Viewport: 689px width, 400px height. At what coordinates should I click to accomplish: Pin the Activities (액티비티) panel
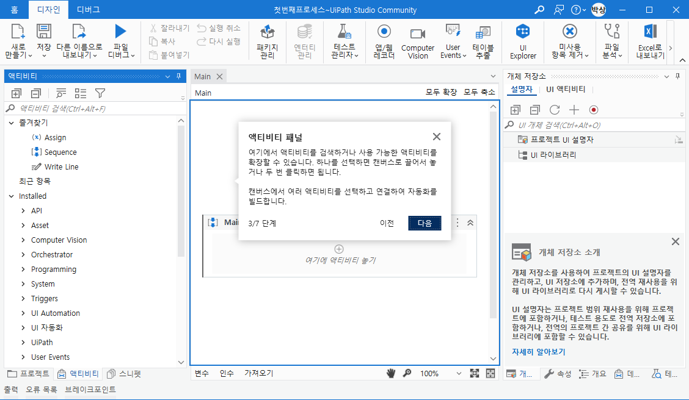(x=178, y=76)
